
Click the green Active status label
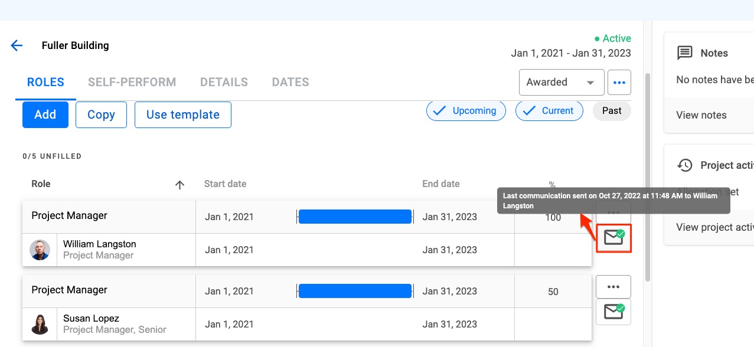coord(613,38)
